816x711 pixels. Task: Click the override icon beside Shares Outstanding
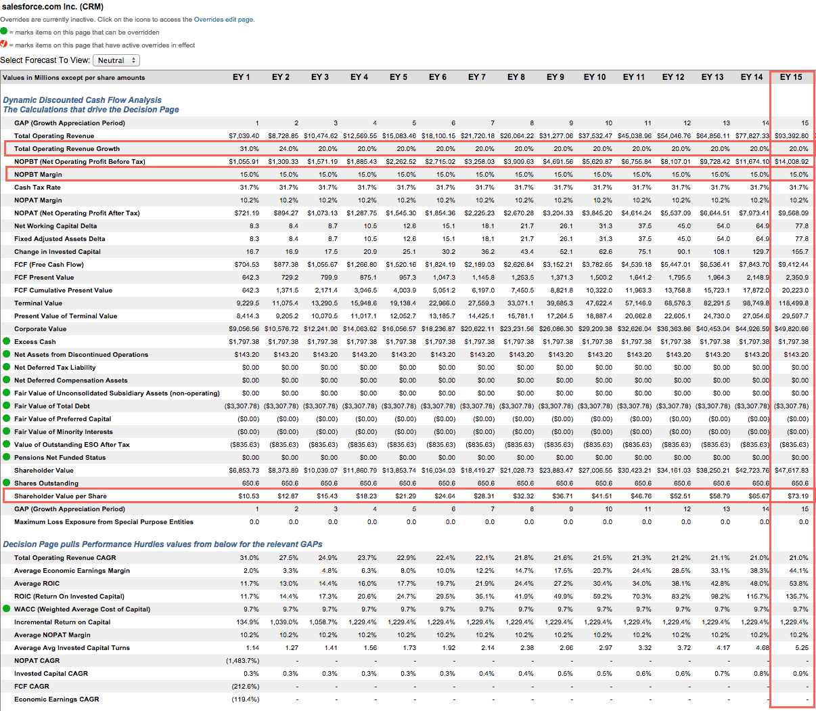(7, 483)
